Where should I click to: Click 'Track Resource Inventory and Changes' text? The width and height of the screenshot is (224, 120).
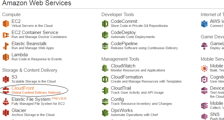(141, 104)
